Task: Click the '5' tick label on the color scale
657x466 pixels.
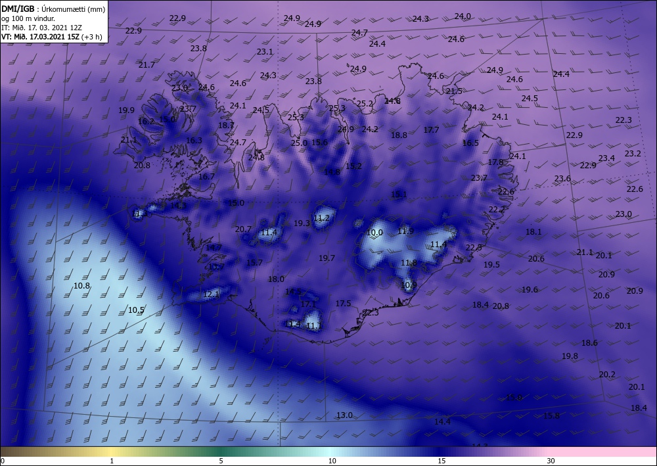Action: point(221,461)
